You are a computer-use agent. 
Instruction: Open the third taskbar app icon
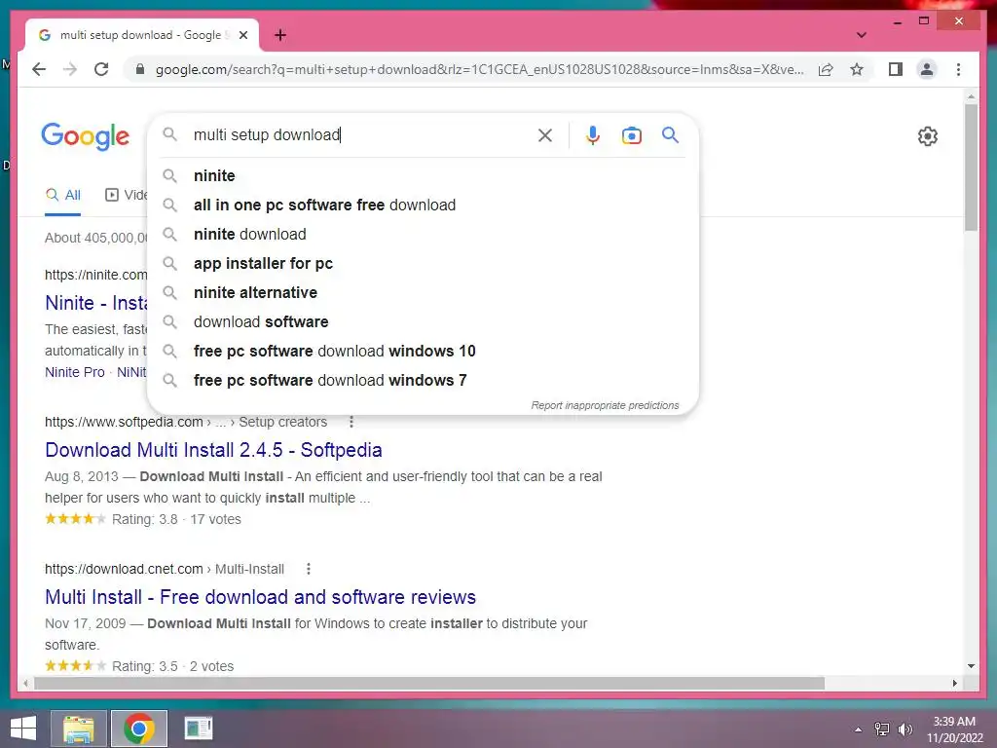199,729
